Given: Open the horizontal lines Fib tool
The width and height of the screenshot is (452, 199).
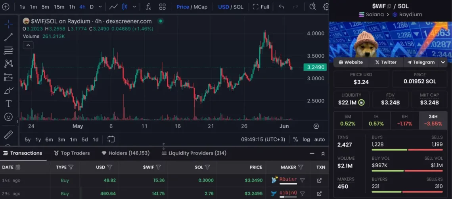Looking at the screenshot, I should click(8, 50).
